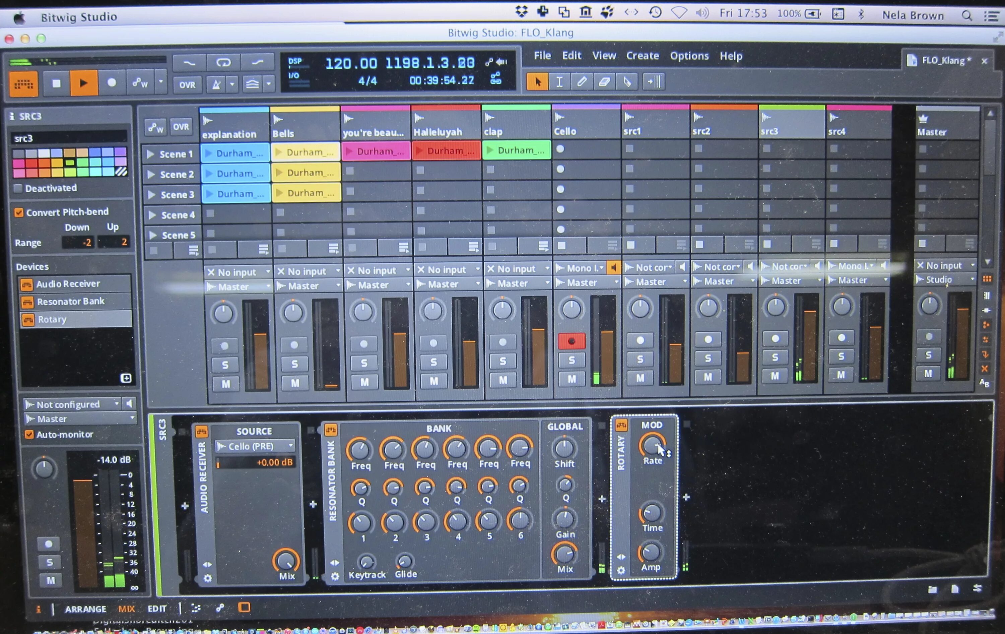Uncheck Convert Pitch-bend option

pos(19,212)
